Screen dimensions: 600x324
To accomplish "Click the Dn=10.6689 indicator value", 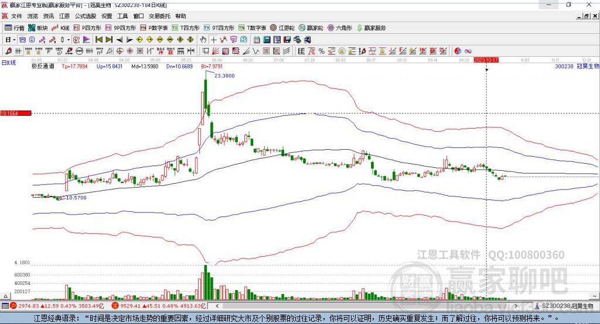I will click(179, 66).
